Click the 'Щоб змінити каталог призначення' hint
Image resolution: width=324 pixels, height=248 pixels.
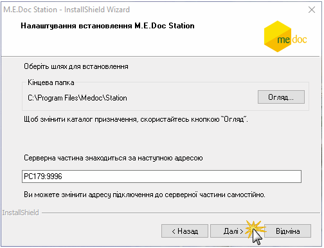tap(136, 119)
